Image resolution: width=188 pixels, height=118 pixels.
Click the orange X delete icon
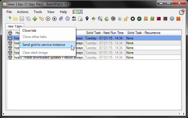click(178, 19)
